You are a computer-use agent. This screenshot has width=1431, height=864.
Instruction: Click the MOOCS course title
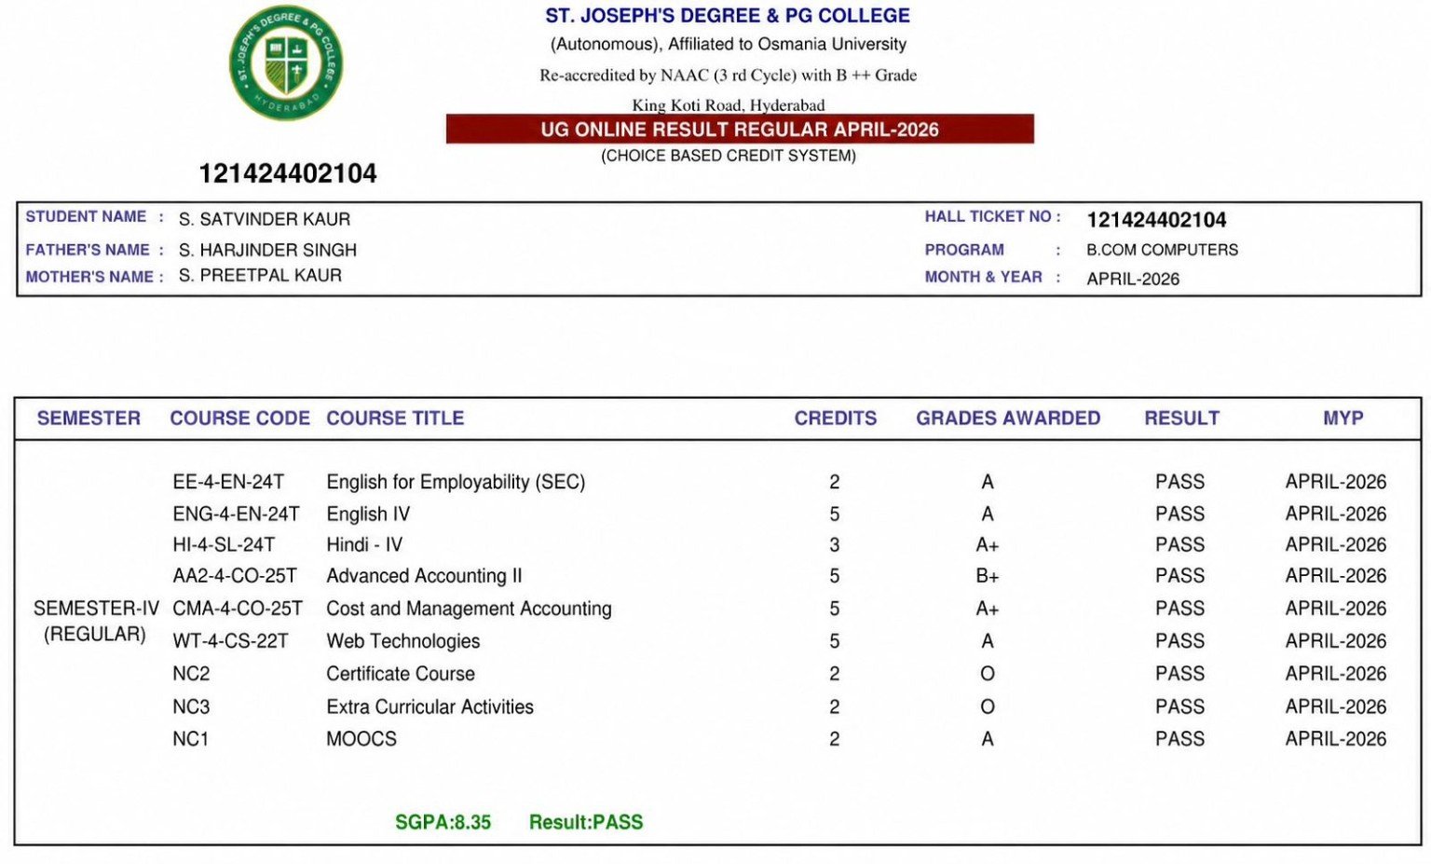(x=361, y=739)
